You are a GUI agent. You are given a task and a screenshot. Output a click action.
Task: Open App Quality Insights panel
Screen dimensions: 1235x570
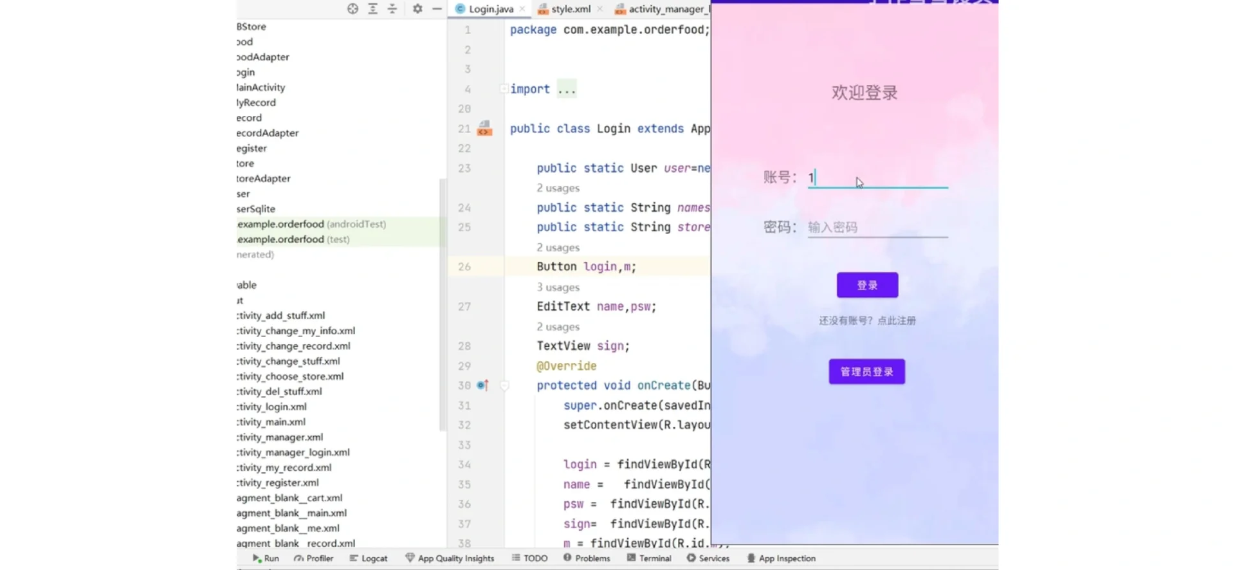coord(450,558)
